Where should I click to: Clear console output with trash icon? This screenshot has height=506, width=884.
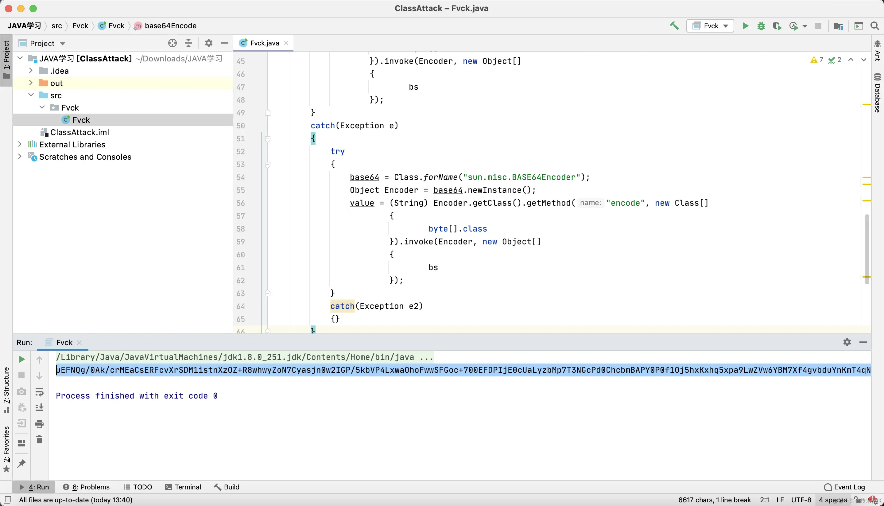(39, 440)
